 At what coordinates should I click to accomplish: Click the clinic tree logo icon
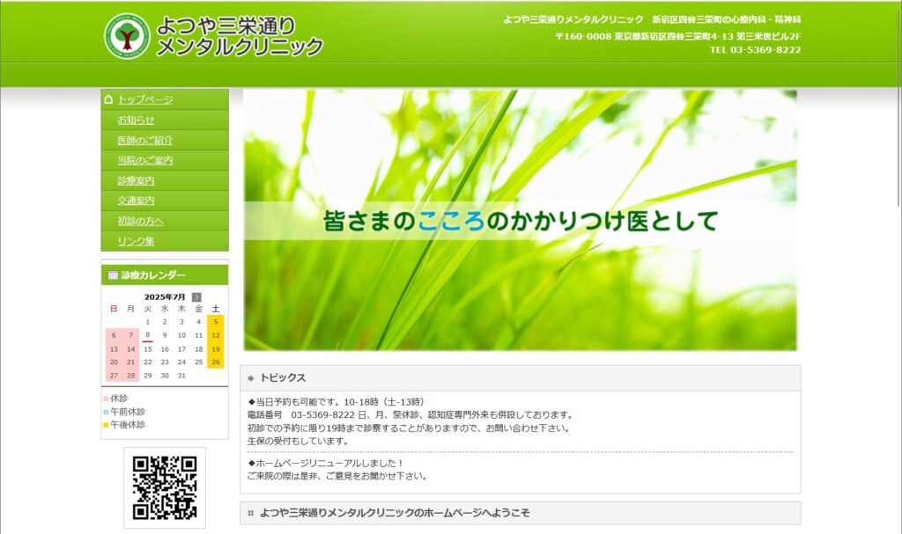127,36
